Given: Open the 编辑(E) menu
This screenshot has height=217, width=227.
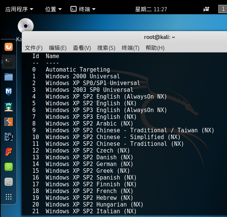Looking at the screenshot, I should point(58,48).
